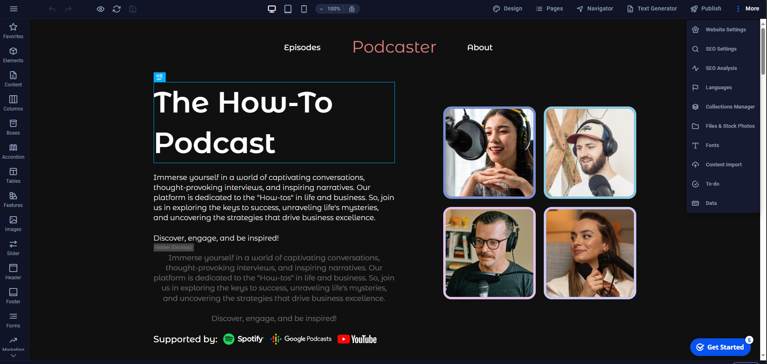The width and height of the screenshot is (767, 364).
Task: Open Files & Stock Photos
Action: click(x=723, y=126)
